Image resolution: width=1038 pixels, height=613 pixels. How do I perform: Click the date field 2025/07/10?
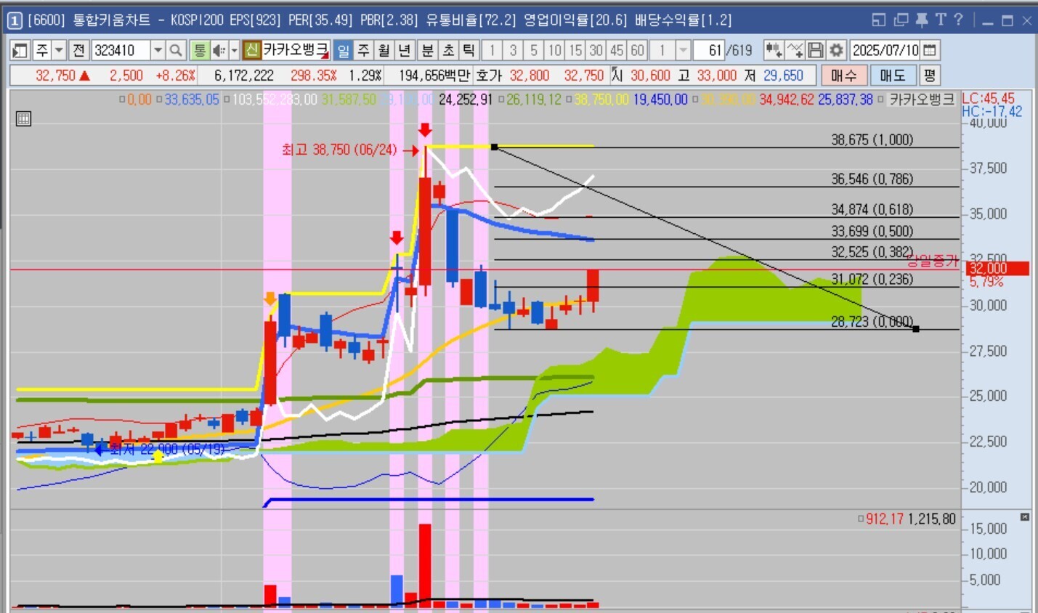pos(885,50)
